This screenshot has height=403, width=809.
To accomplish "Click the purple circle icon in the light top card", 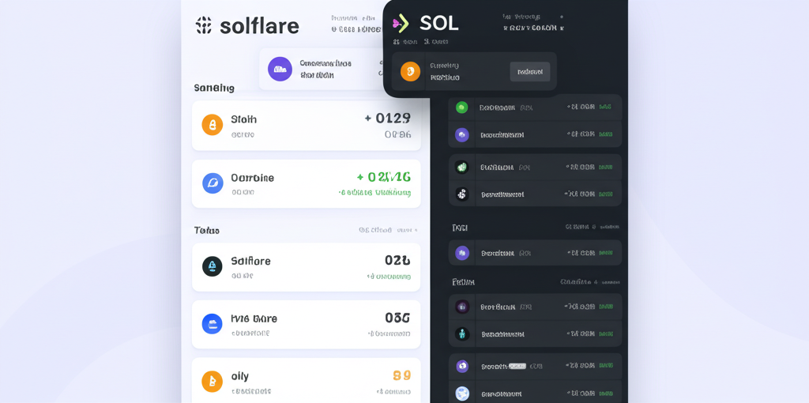I will coord(280,70).
